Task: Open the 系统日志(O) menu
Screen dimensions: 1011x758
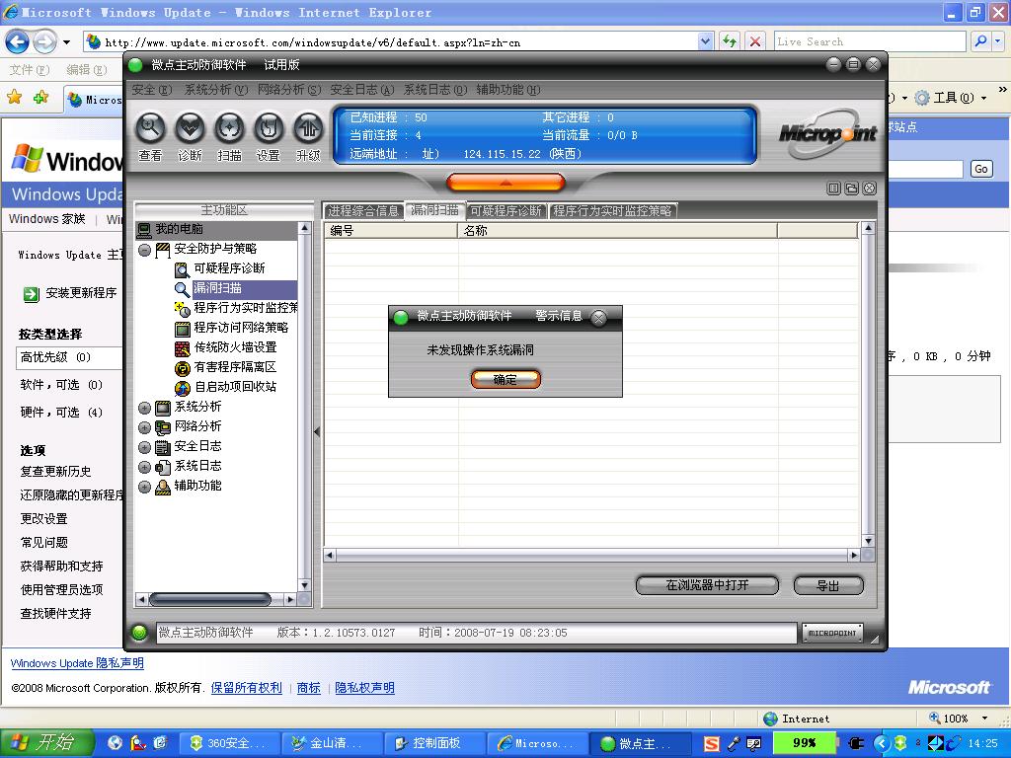Action: [x=435, y=90]
